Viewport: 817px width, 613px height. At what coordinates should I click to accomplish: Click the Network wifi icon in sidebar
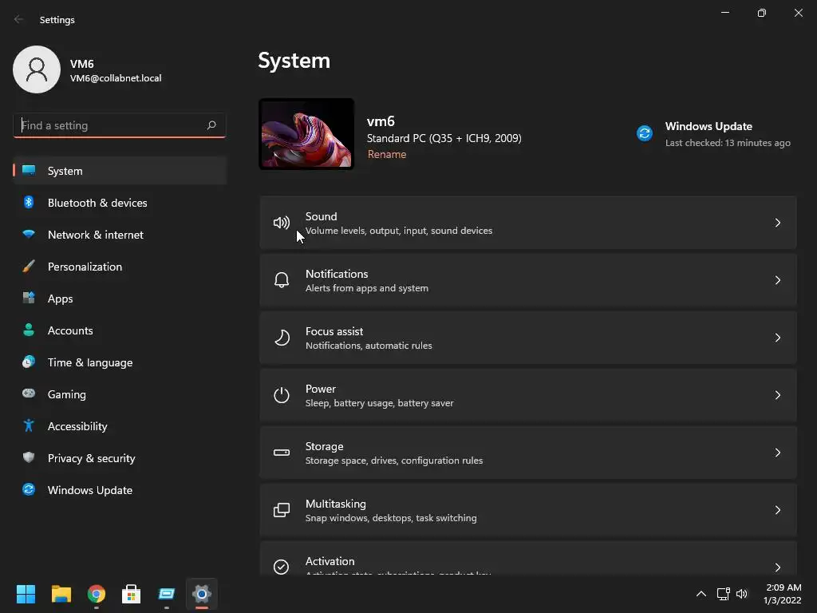pos(29,234)
